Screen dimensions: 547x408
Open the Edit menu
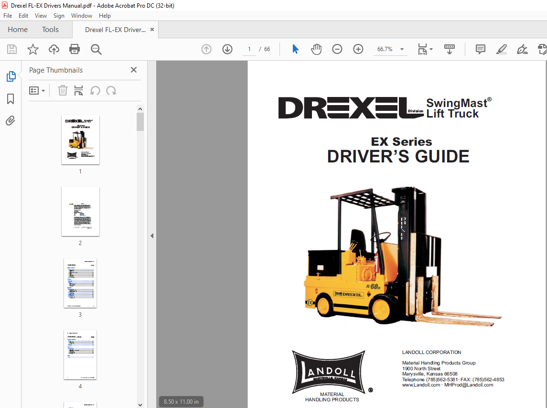(23, 16)
